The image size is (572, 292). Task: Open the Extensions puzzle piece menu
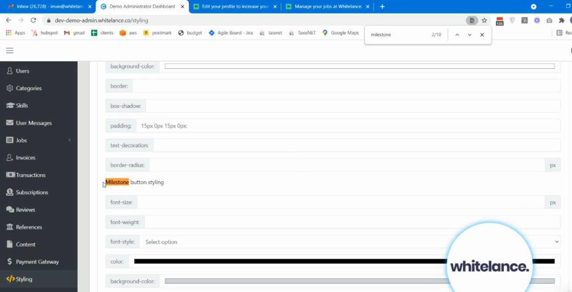coord(562,20)
